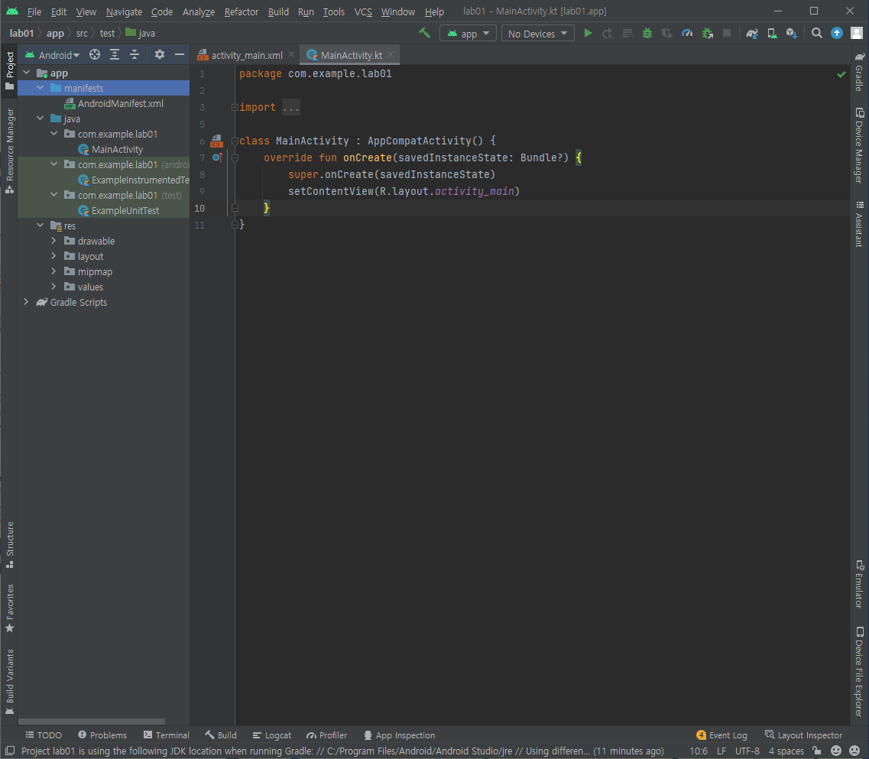Expand the layout folder

click(x=54, y=256)
